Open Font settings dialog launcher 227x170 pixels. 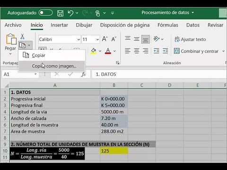tap(118, 63)
